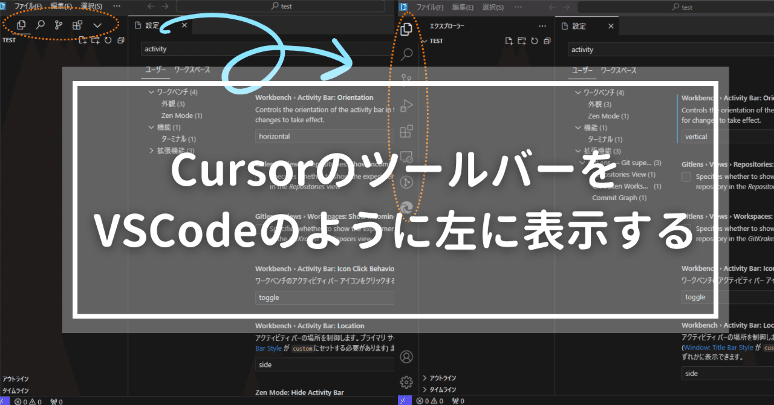Viewport: 774px width, 405px height.
Task: Create a new file in the TEST explorer
Action: pos(510,40)
